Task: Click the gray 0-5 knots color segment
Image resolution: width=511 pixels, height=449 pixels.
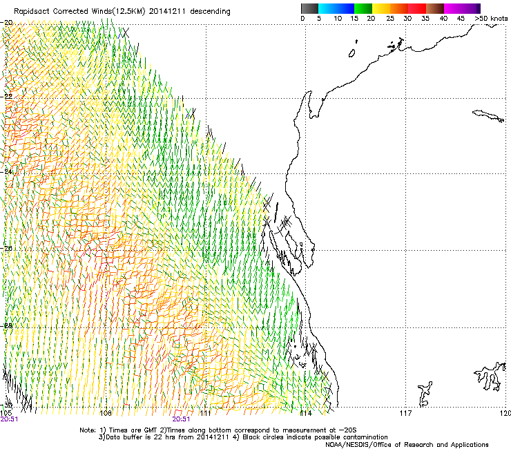Action: (309, 8)
